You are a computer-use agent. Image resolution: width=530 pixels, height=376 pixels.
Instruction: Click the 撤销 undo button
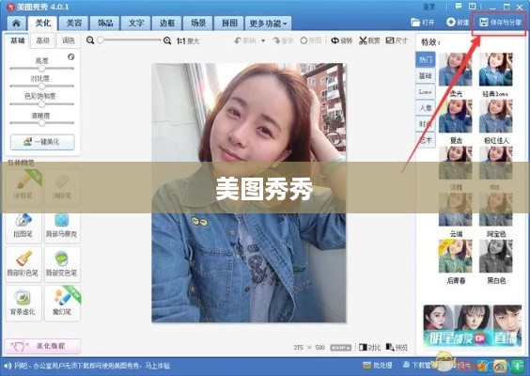coord(245,41)
